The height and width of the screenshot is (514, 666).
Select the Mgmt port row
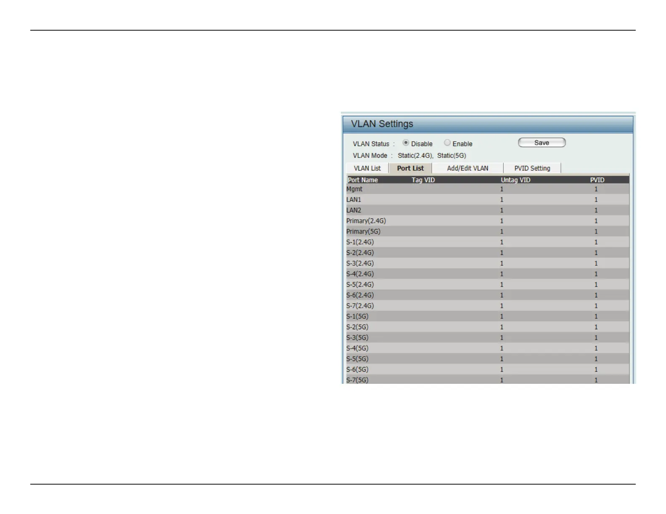click(488, 189)
